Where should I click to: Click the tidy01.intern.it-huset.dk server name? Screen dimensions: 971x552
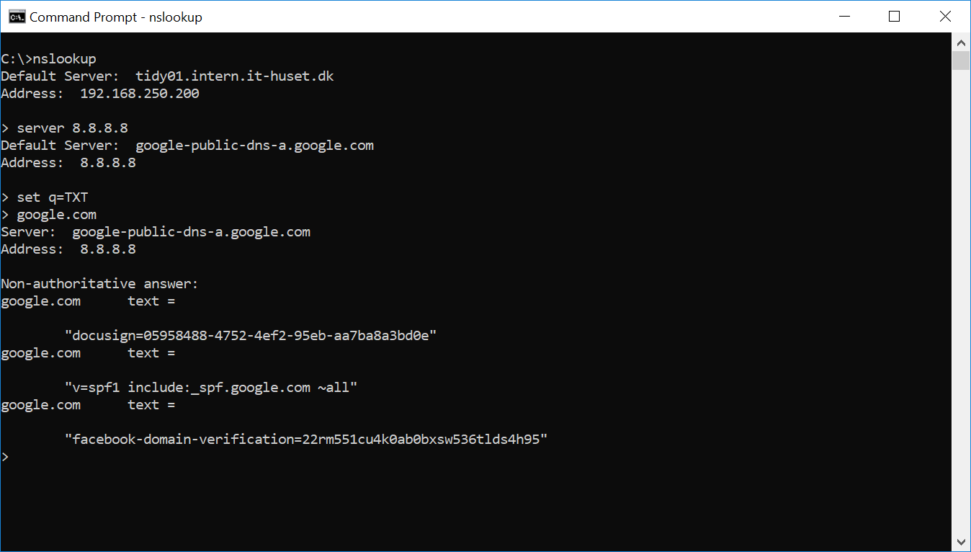(x=233, y=76)
